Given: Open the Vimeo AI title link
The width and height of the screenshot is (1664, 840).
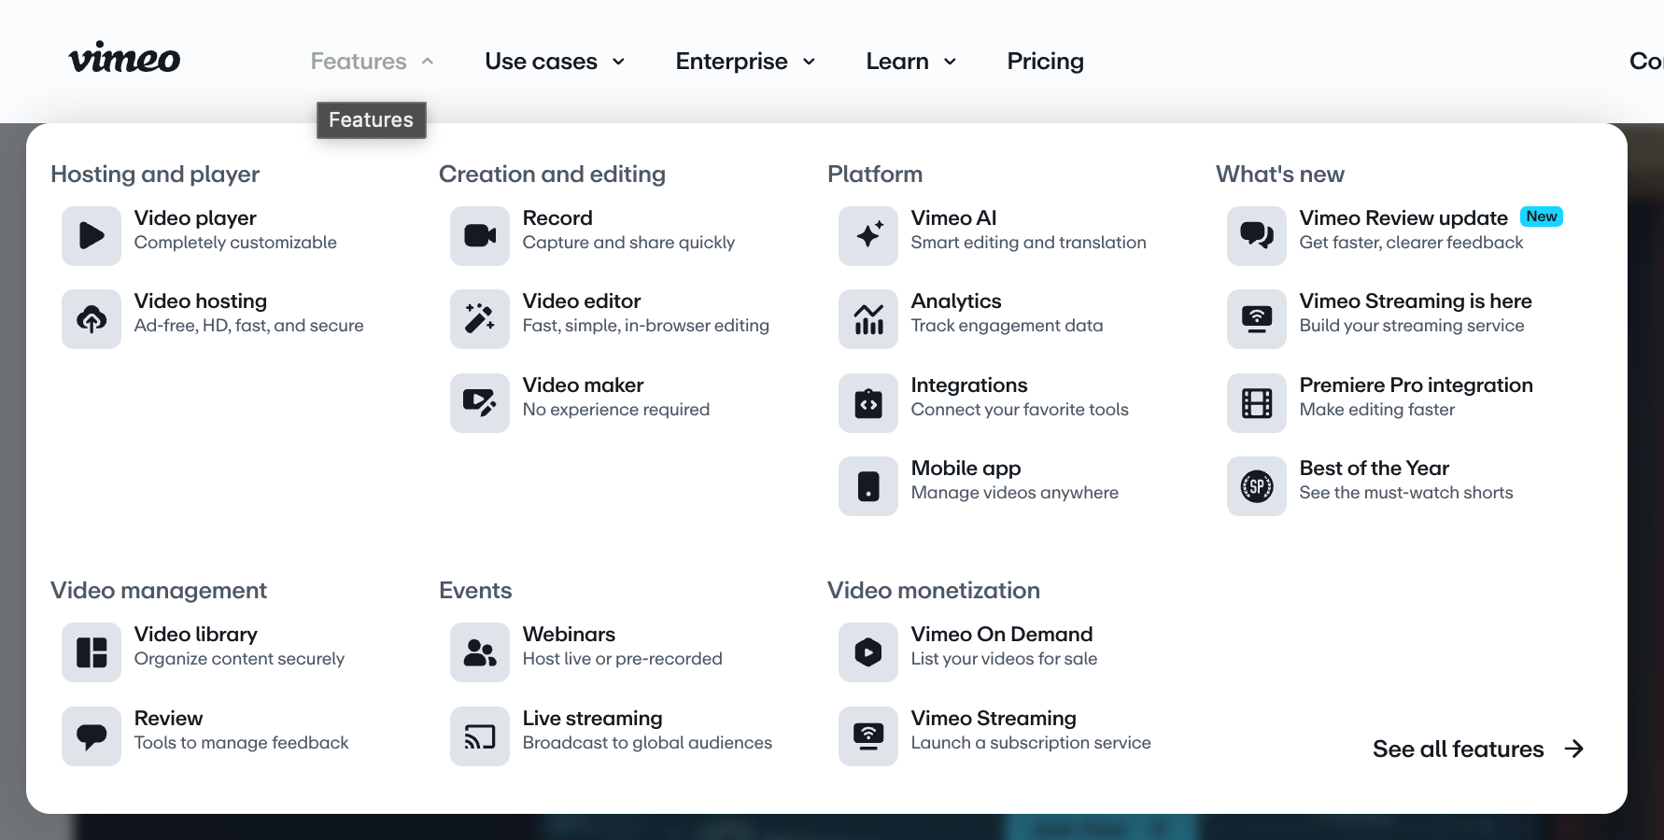Looking at the screenshot, I should click(x=953, y=217).
